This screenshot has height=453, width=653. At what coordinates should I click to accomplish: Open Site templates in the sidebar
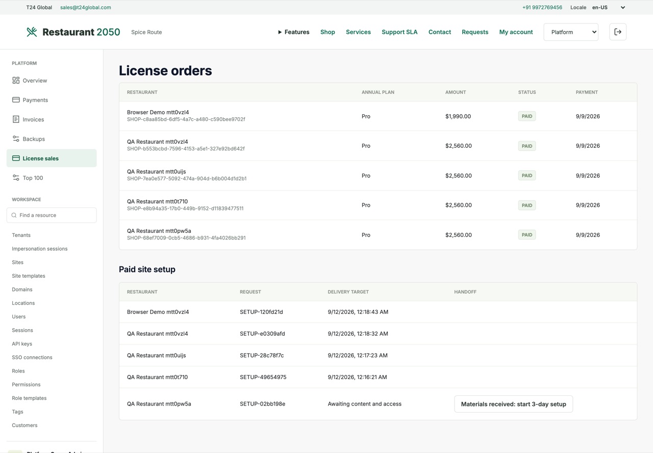coord(29,276)
